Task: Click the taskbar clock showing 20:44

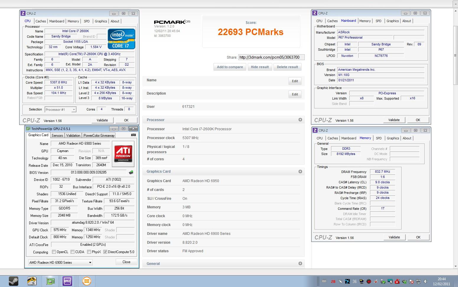Action: tap(441, 281)
